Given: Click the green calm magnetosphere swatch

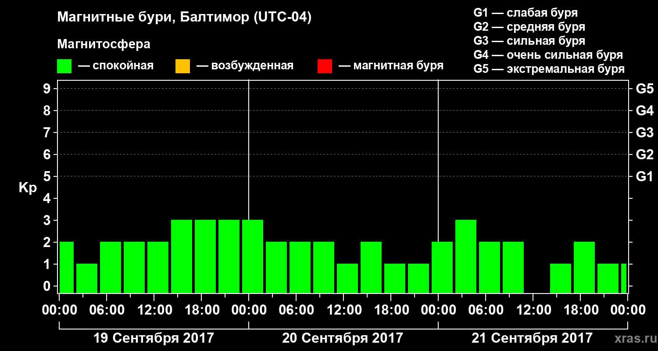Looking at the screenshot, I should point(64,66).
